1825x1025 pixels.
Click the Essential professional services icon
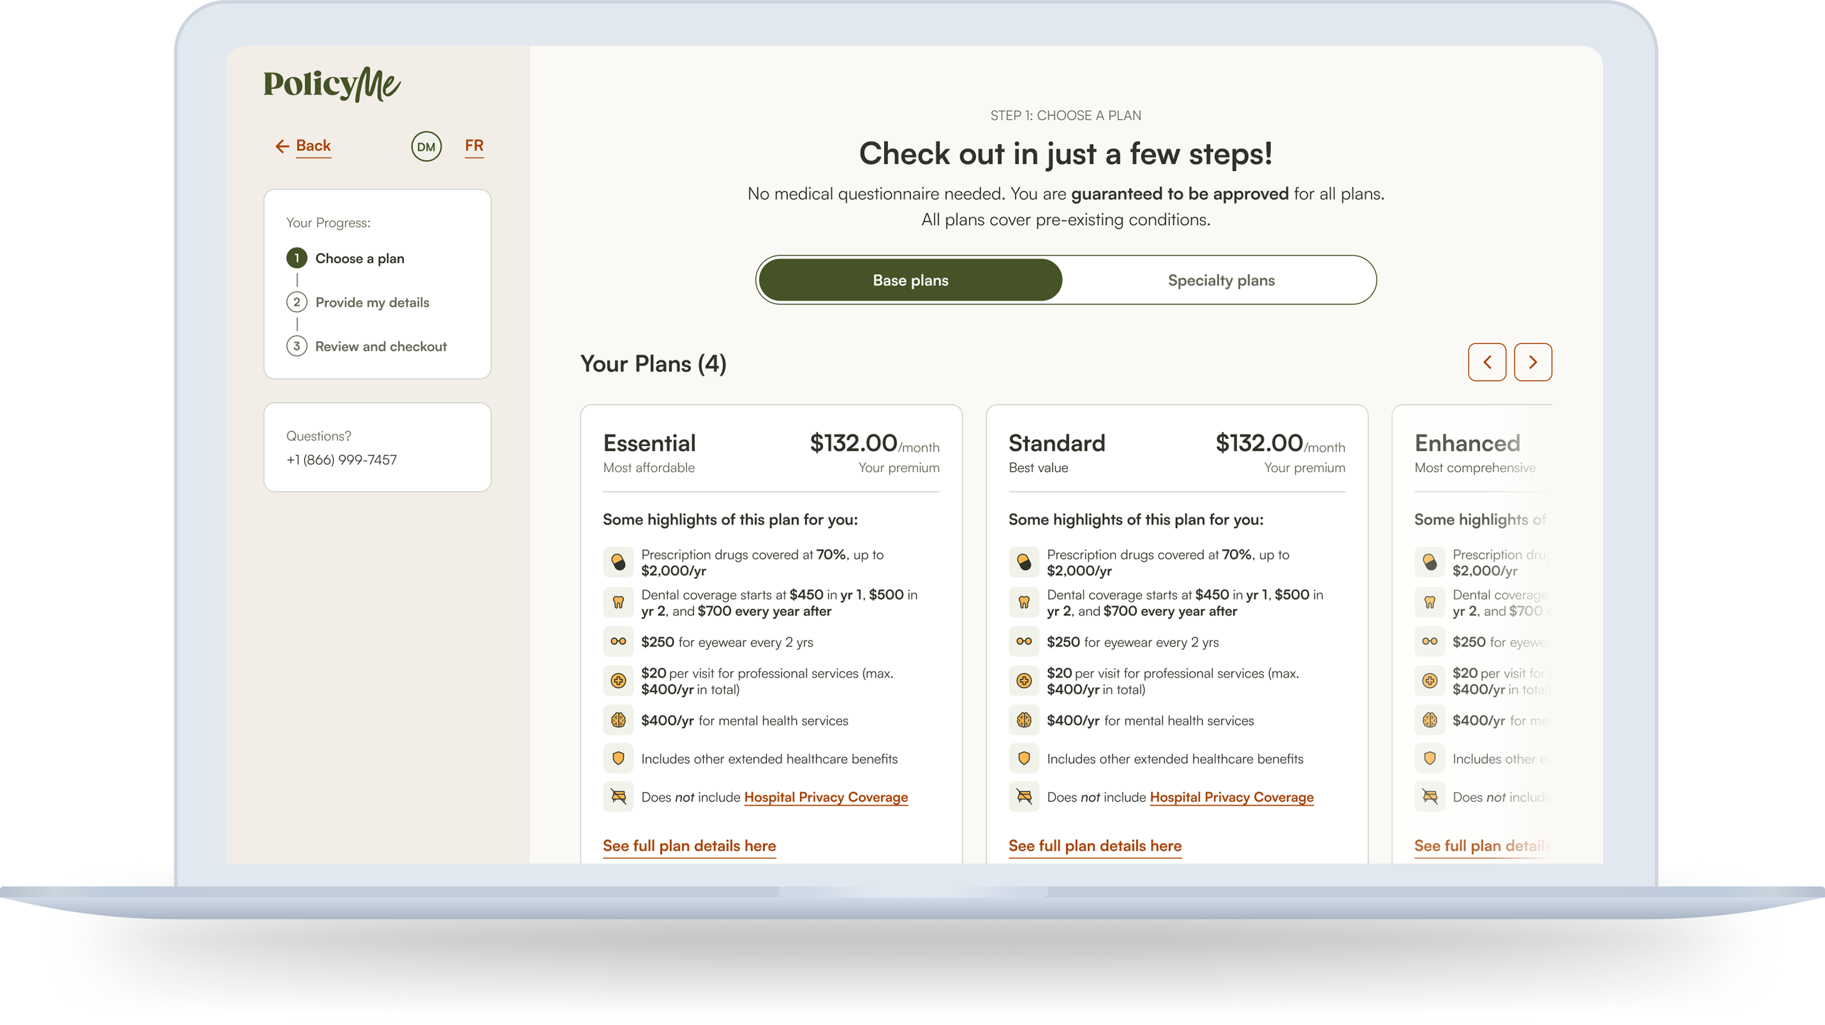click(x=619, y=681)
